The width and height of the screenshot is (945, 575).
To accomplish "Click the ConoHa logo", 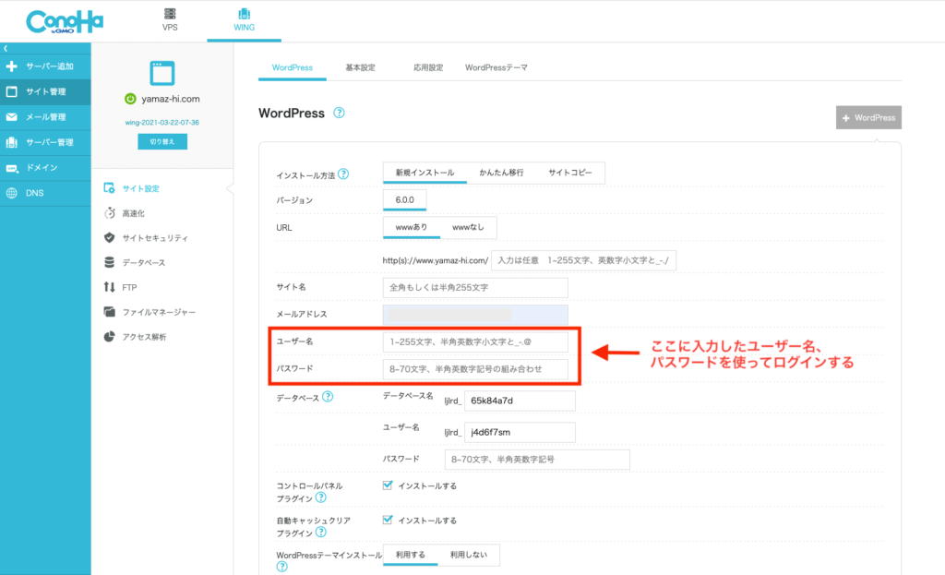I will point(65,22).
